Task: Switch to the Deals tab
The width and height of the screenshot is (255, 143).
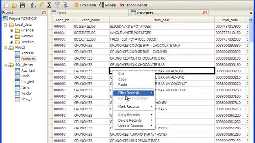Action: pos(89,13)
